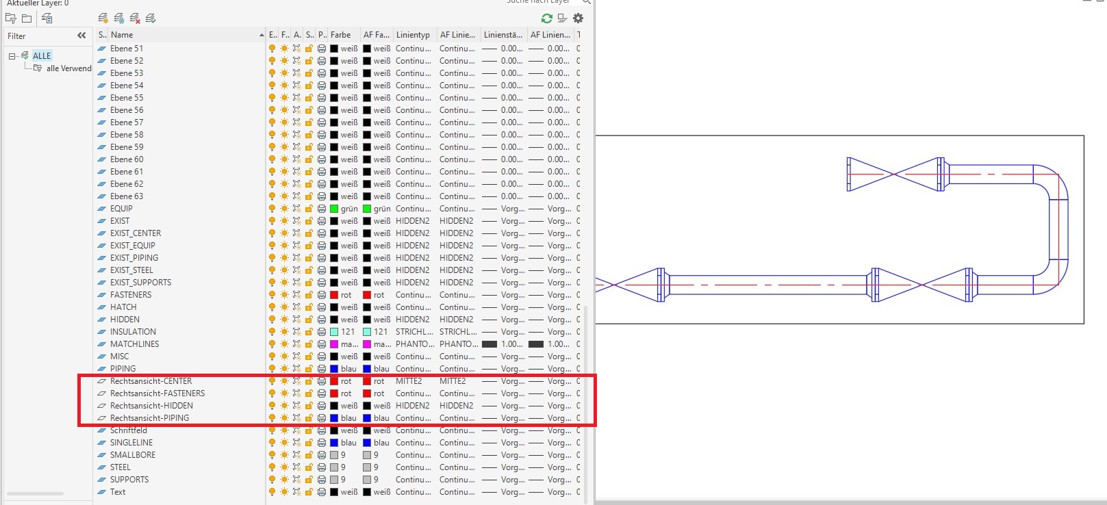Turn off the EQUIP layer light bulb
The width and height of the screenshot is (1107, 505).
(x=272, y=209)
